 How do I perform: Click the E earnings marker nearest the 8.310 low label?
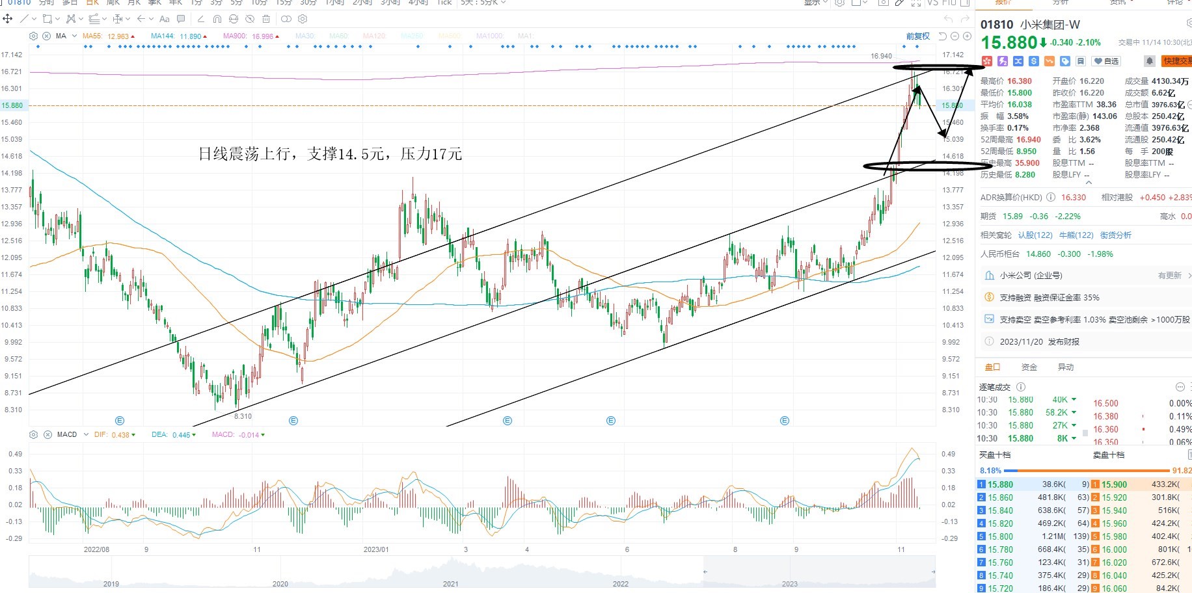click(x=293, y=421)
